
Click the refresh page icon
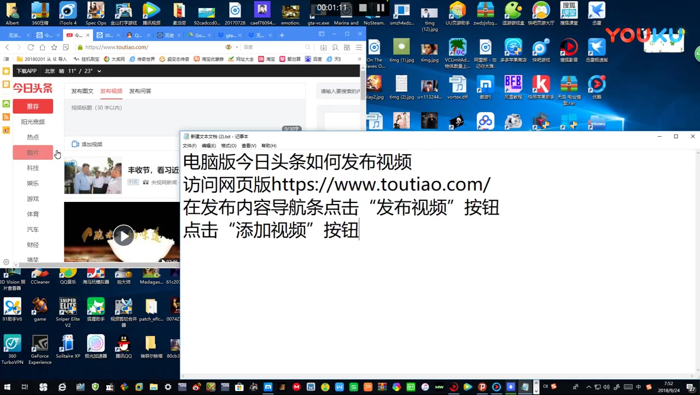click(x=31, y=48)
